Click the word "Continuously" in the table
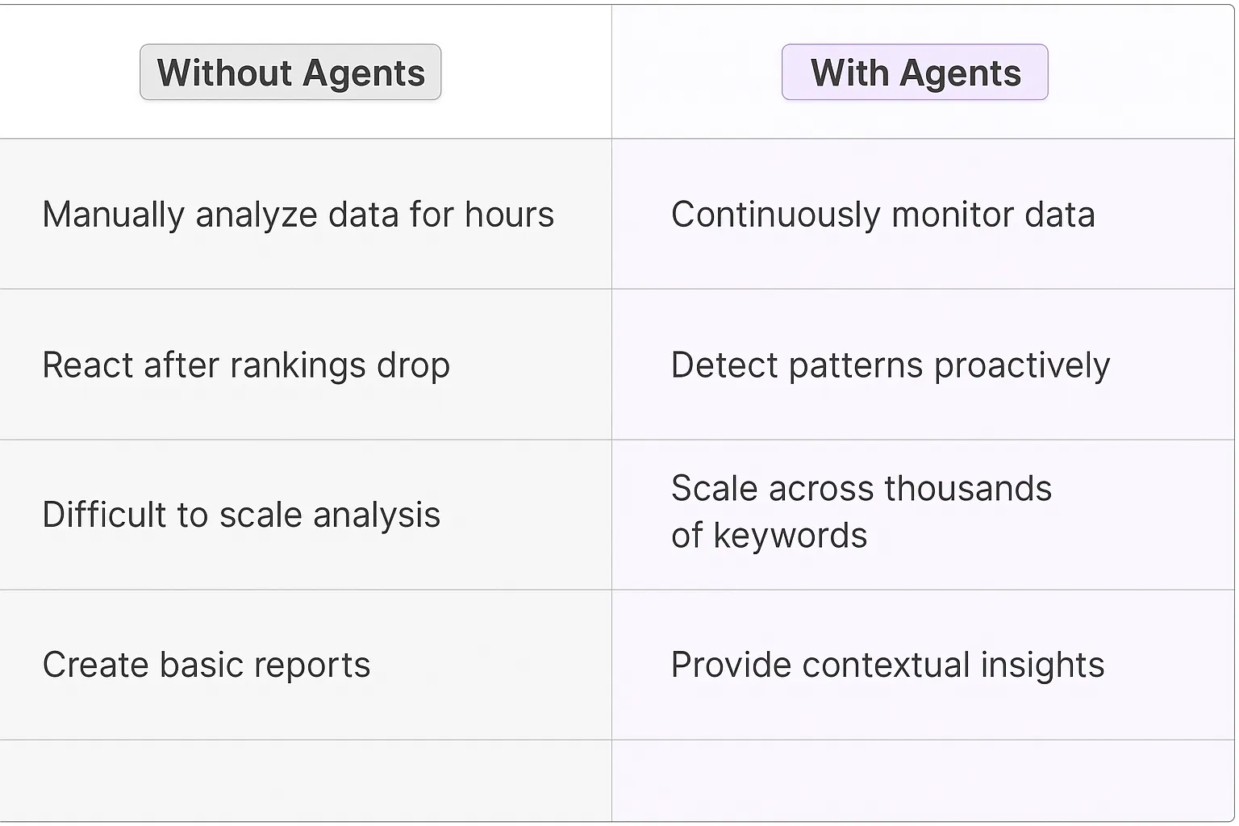The height and width of the screenshot is (826, 1239). coord(776,215)
